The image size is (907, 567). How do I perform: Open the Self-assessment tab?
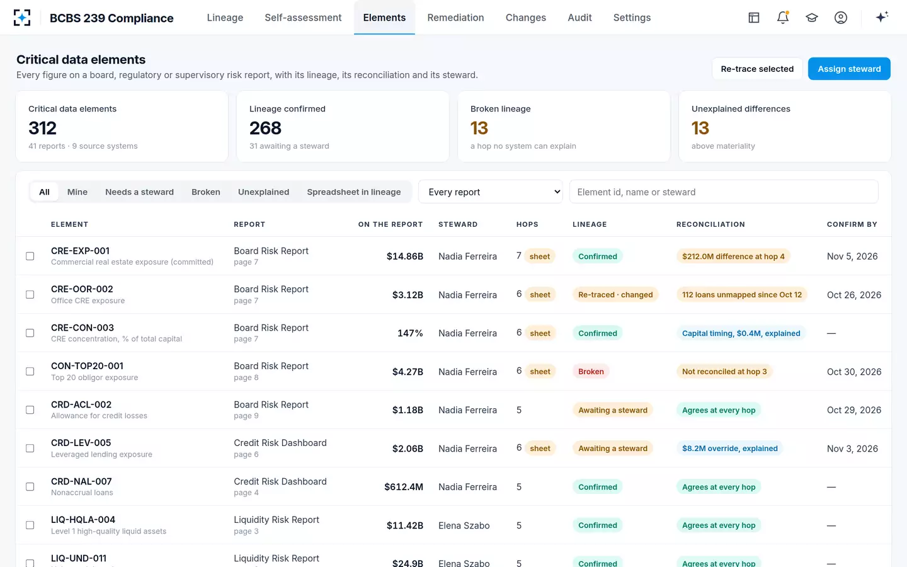tap(303, 18)
